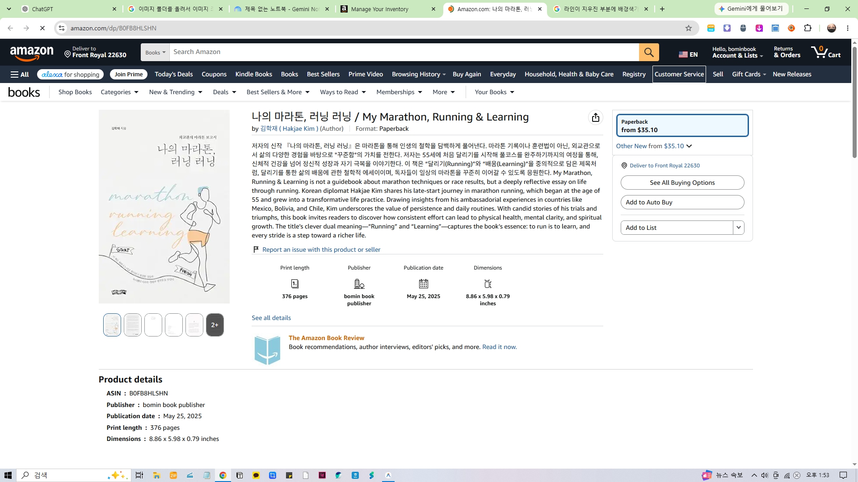Click the Read it now link

499,347
